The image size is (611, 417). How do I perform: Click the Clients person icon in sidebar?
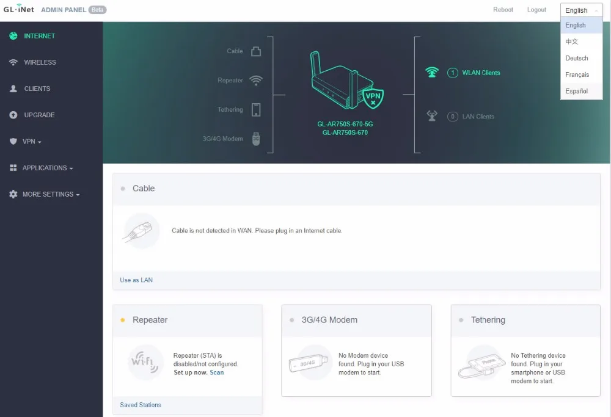(13, 89)
